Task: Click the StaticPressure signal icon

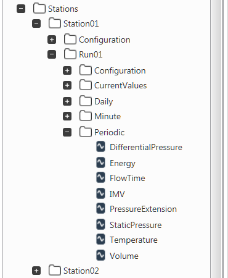Action: click(x=100, y=224)
